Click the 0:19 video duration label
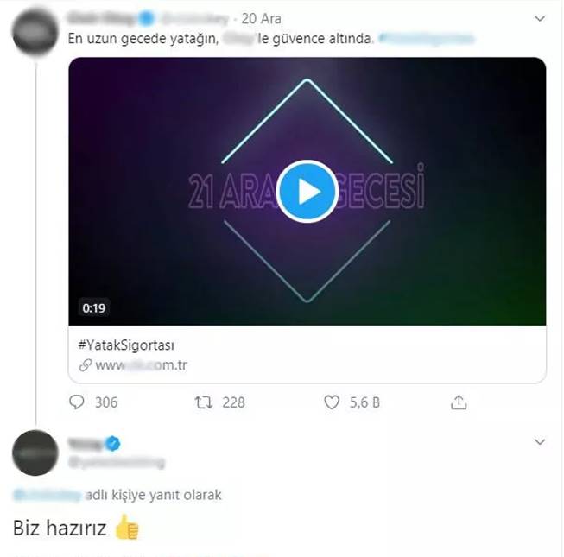Image resolution: width=564 pixels, height=557 pixels. (x=94, y=307)
